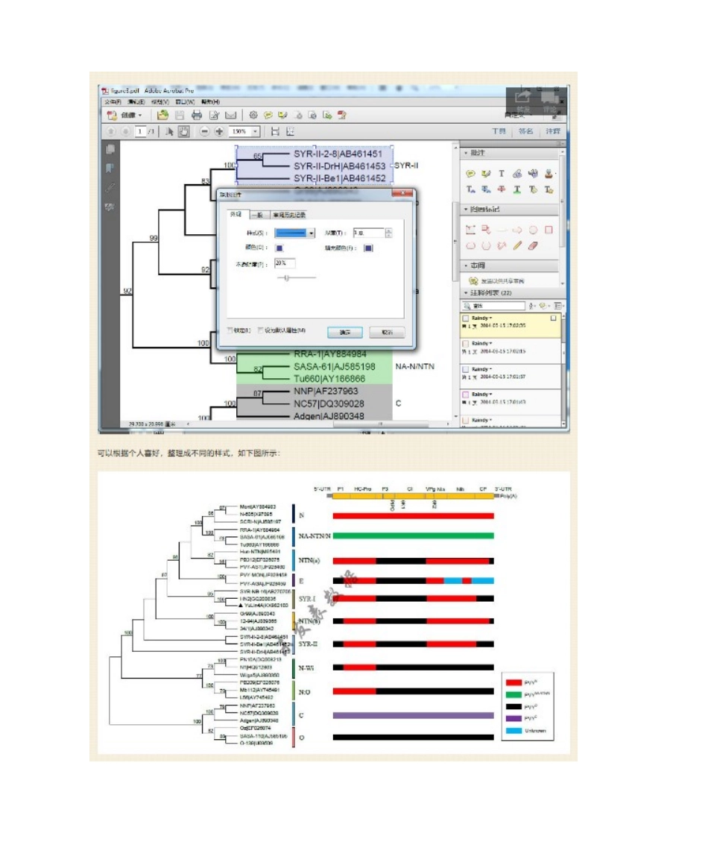
Task: Open the Window (窗口) menu
Action: click(185, 101)
